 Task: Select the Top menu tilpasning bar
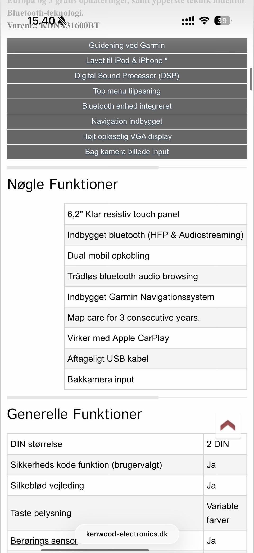(x=127, y=91)
